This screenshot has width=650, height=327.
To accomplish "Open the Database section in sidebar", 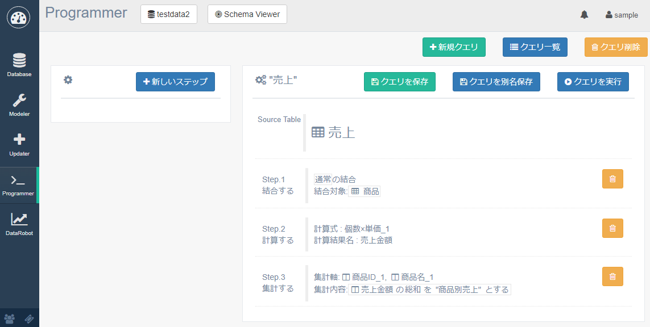I will point(19,65).
